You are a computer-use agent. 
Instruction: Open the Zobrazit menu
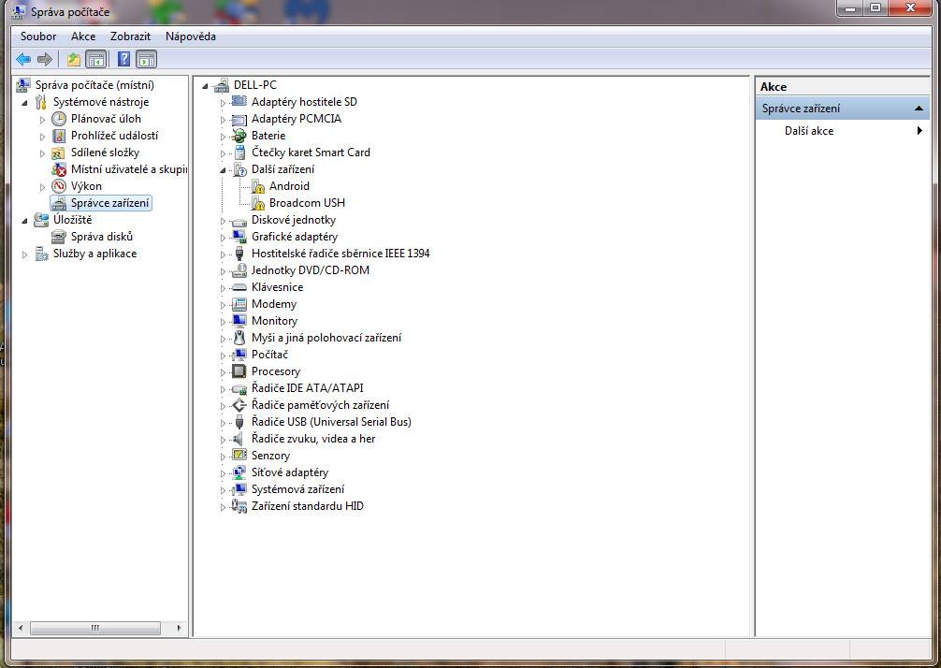[130, 36]
